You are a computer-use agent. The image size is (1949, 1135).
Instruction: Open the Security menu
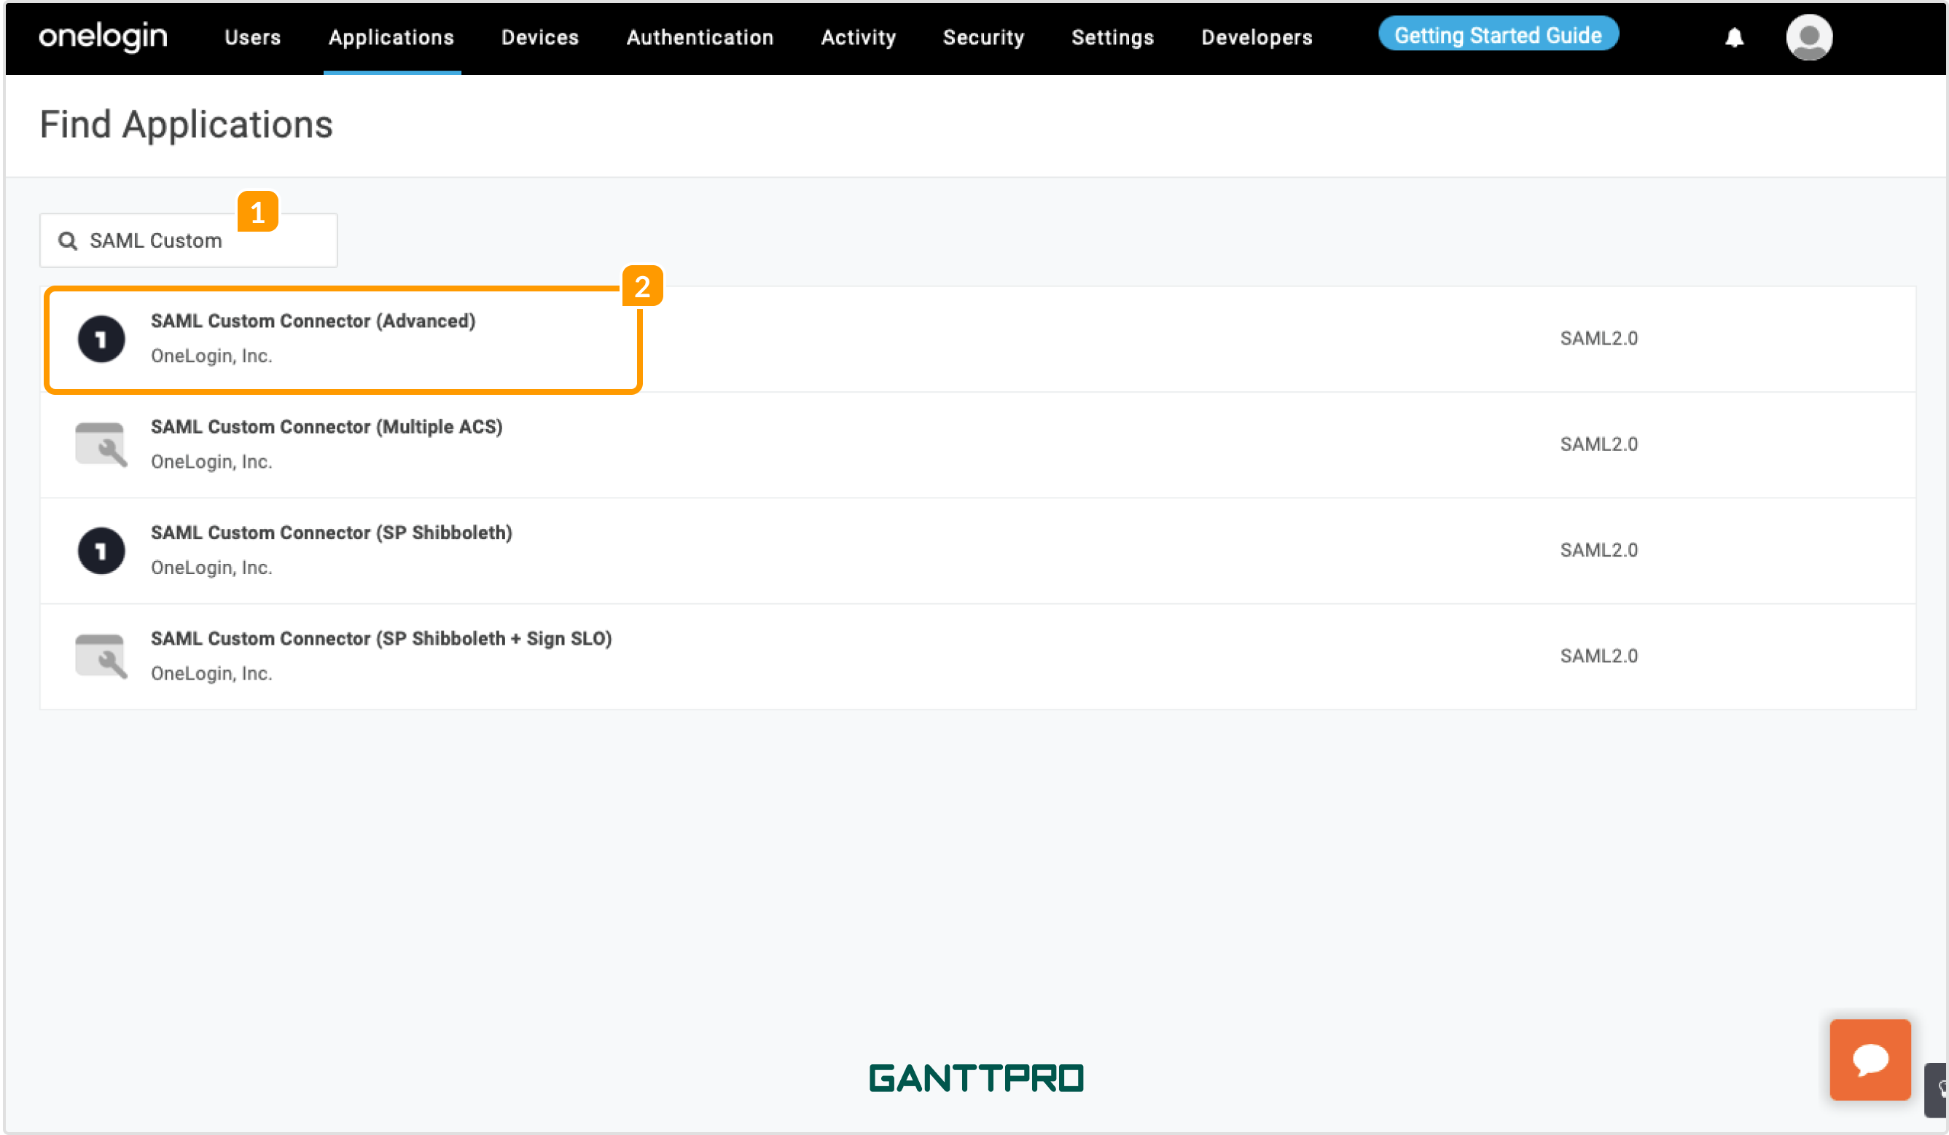tap(984, 37)
